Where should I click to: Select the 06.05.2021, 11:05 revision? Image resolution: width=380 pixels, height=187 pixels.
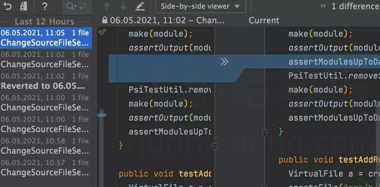point(46,38)
